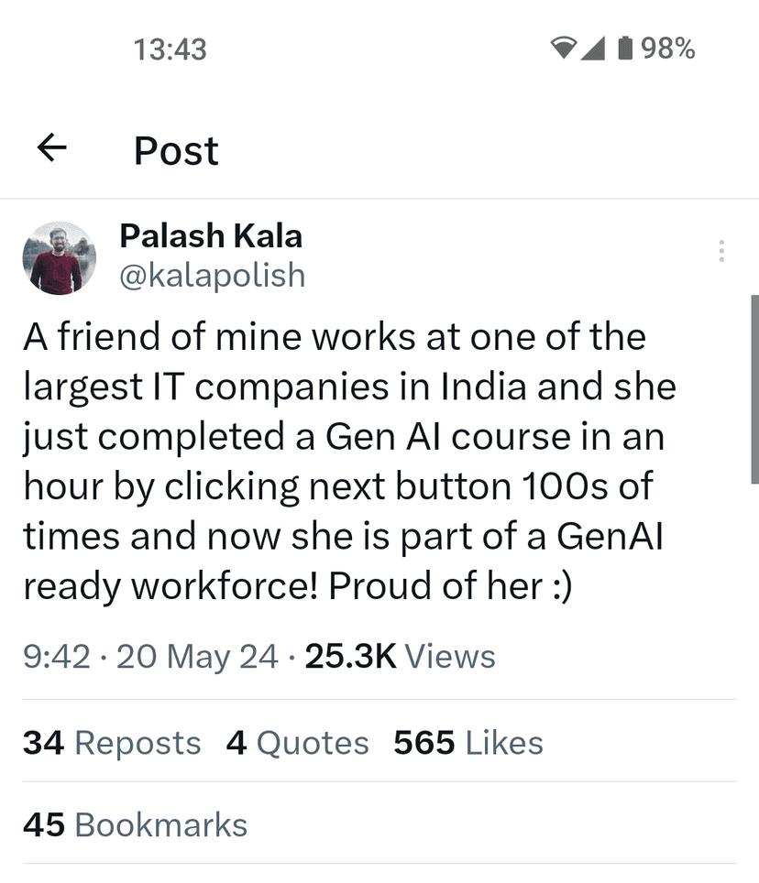Tap the battery percentage indicator showing 98%
759x883 pixels.
click(x=668, y=49)
